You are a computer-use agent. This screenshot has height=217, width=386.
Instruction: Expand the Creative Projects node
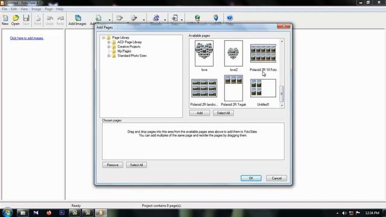point(109,47)
